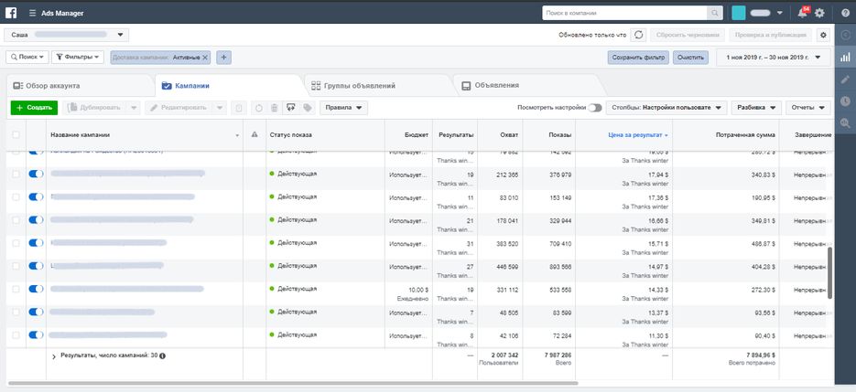Image resolution: width=856 pixels, height=392 pixels.
Task: Open the notifications bell icon
Action: coord(803,13)
